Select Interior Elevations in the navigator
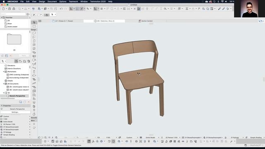This screenshot has width=265, height=149. point(14,69)
